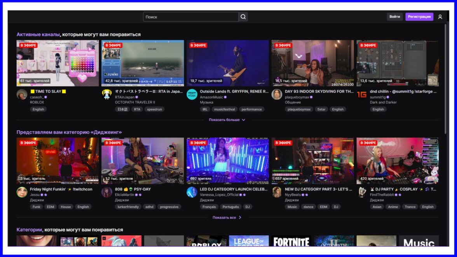Click the "Активные каналы" heading link
Image resolution: width=457 pixels, height=257 pixels.
pos(38,35)
